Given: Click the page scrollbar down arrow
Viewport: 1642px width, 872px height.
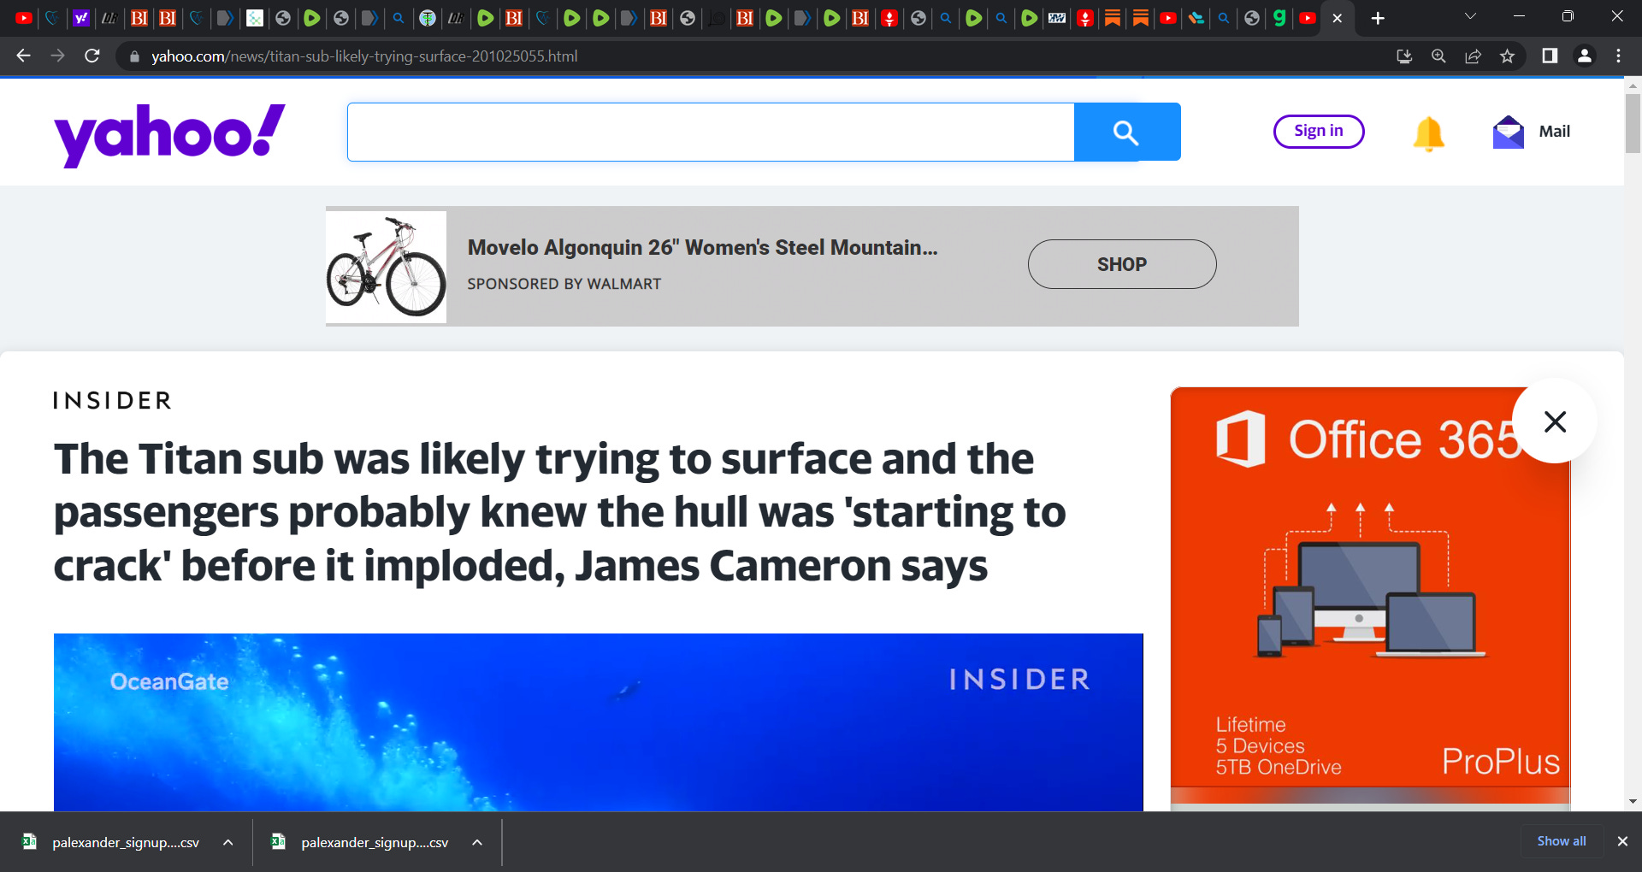Looking at the screenshot, I should click(x=1633, y=802).
